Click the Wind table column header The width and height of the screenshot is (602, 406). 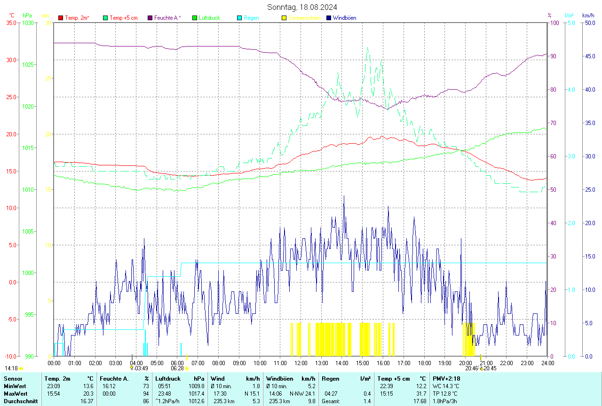coord(218,378)
